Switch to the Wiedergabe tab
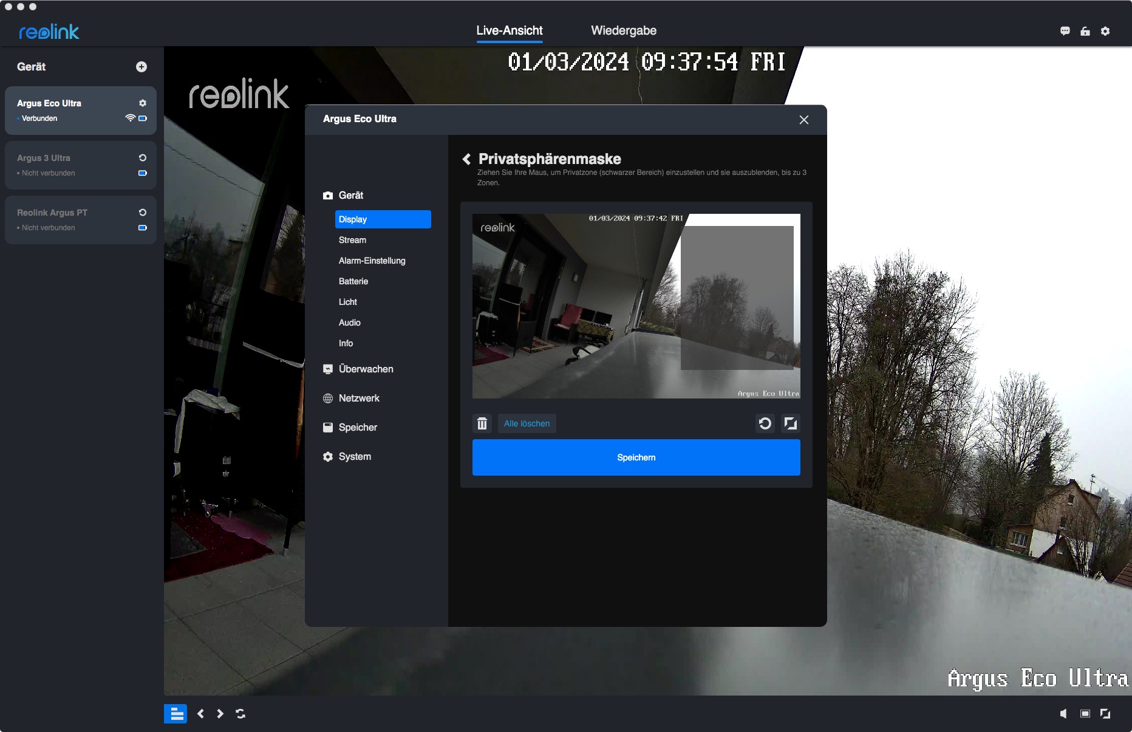1132x732 pixels. (x=624, y=30)
